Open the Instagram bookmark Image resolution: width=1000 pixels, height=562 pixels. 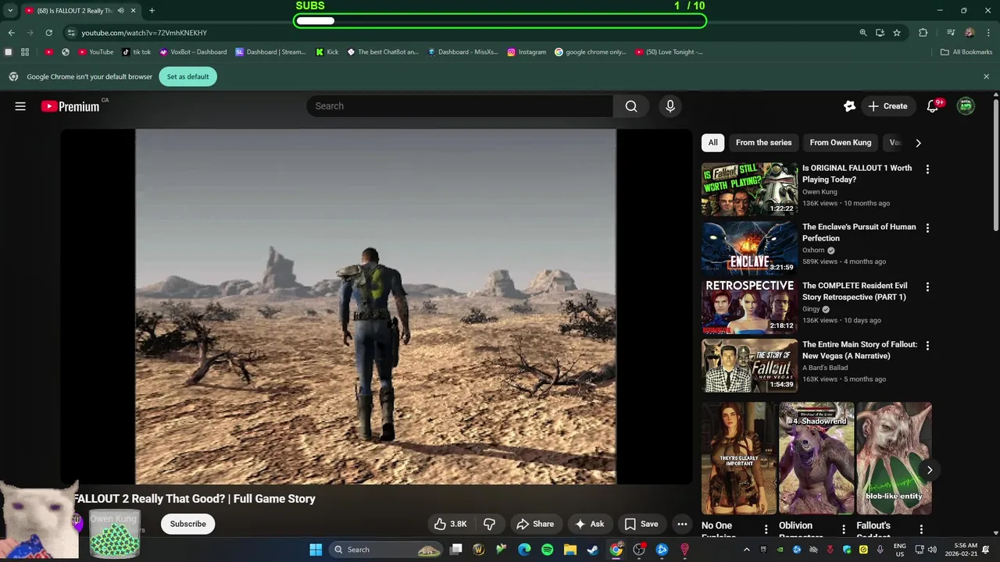[x=527, y=52]
